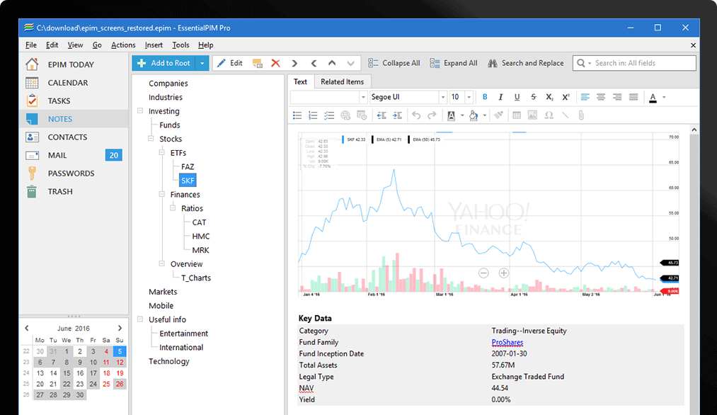Open the Add to Root dropdown arrow
Screen dimensions: 717x415
pos(202,63)
